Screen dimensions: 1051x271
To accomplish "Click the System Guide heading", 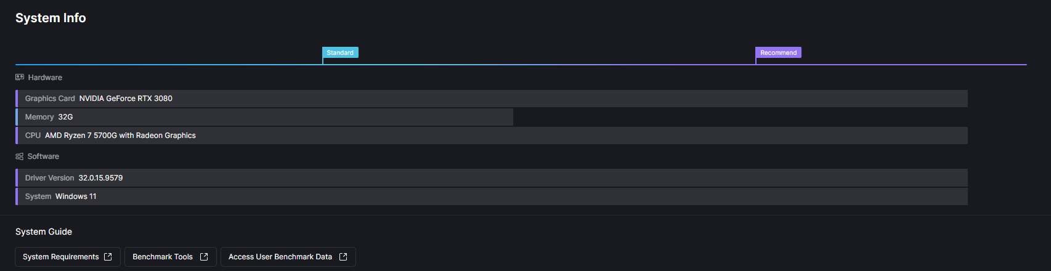I will click(44, 232).
